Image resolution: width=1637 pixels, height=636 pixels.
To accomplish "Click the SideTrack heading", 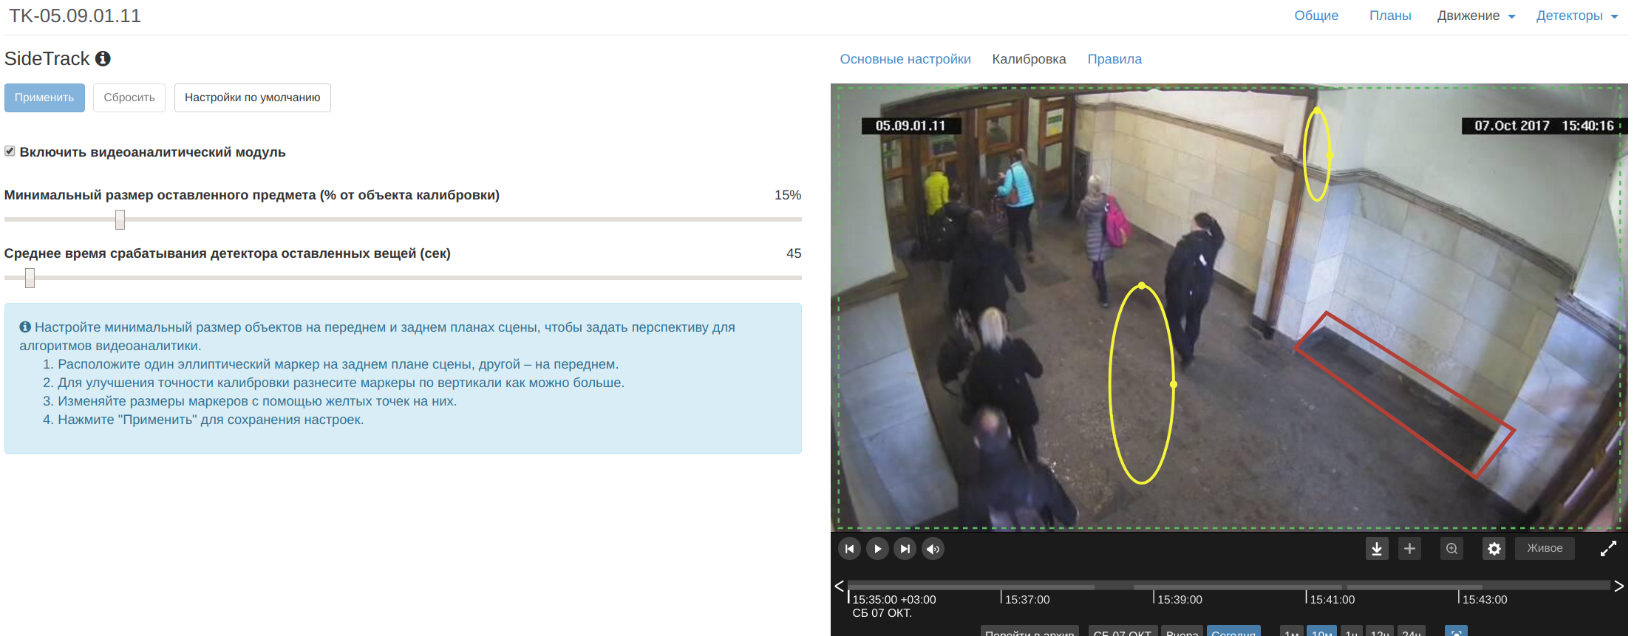I will point(47,58).
